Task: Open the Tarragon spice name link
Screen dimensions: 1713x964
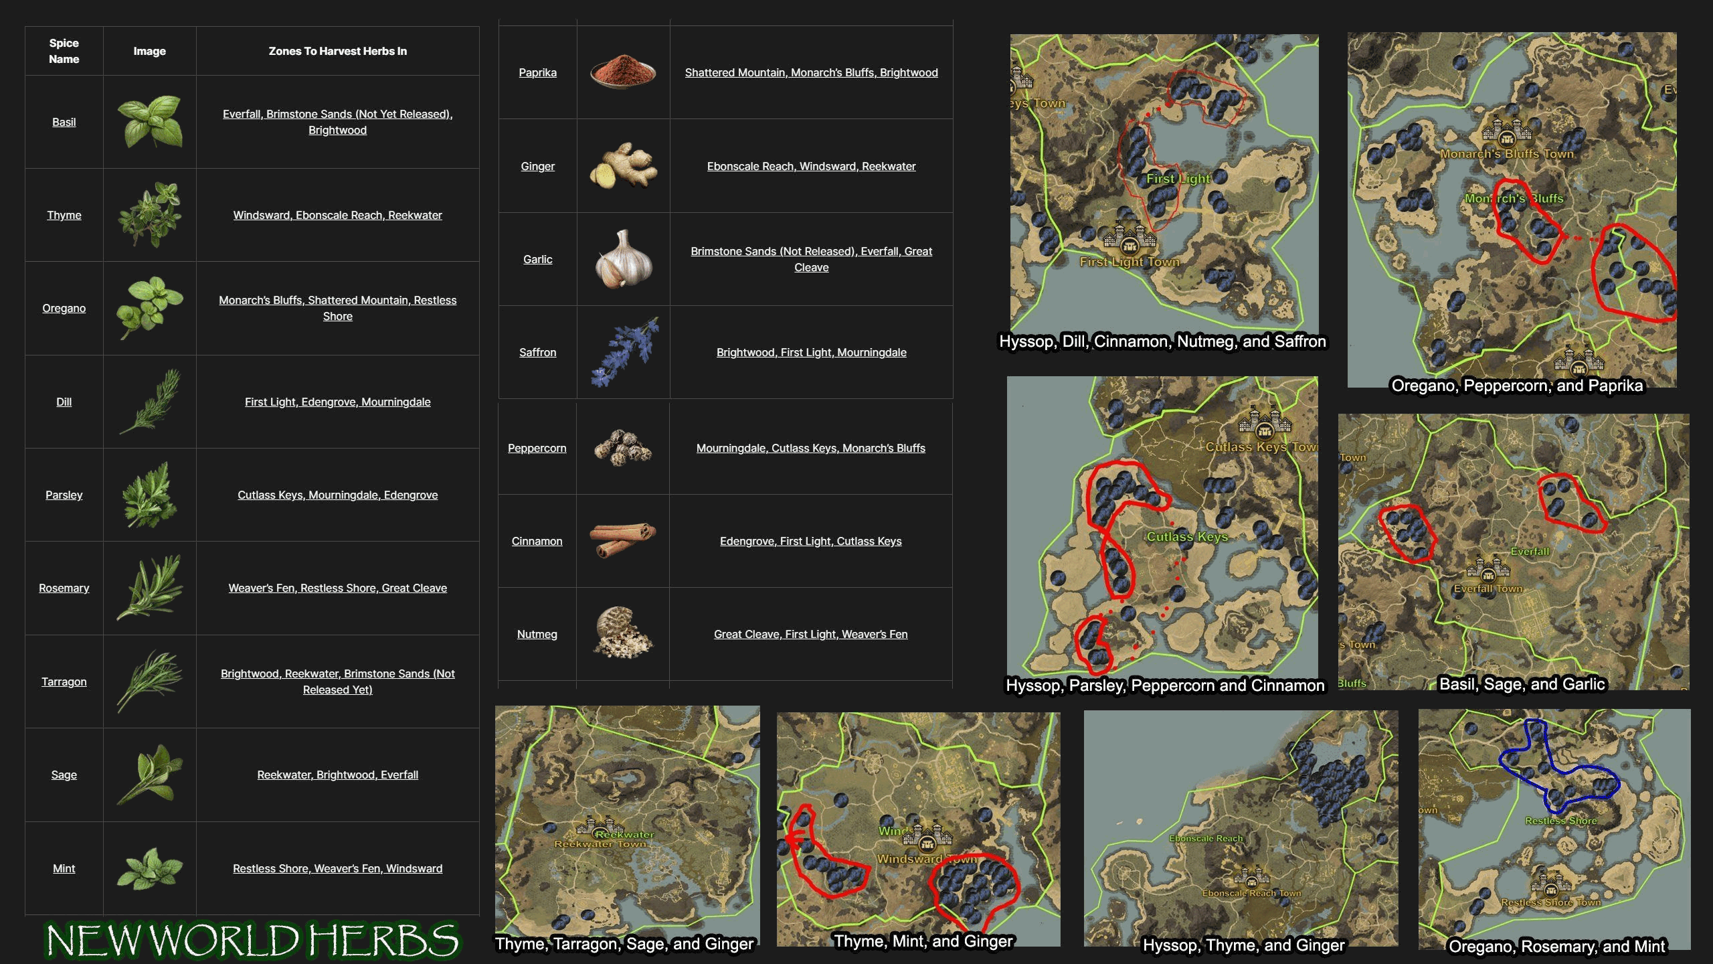Action: pyautogui.click(x=64, y=681)
